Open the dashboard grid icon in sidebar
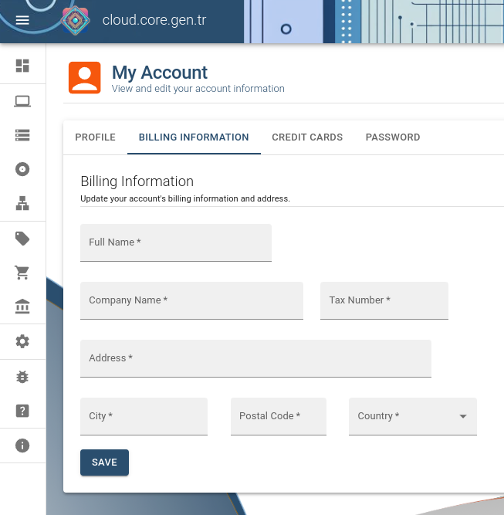Viewport: 504px width, 515px height. tap(22, 66)
